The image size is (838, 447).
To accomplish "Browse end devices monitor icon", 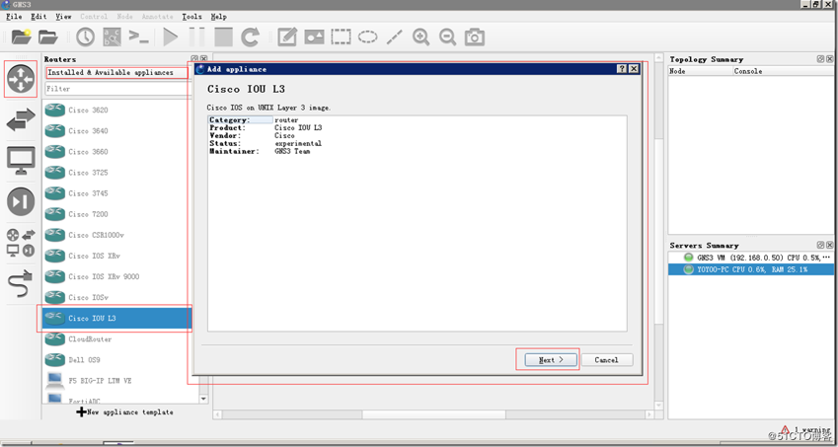I will pyautogui.click(x=21, y=161).
